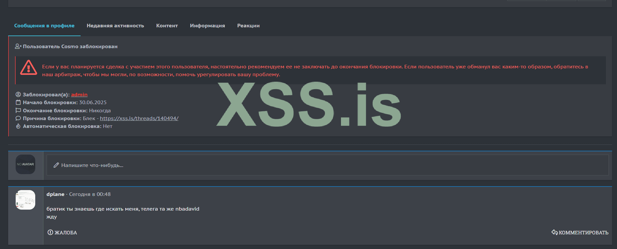Click the NO AVATAR profile picture
Screen dimensions: 617x249
point(25,164)
